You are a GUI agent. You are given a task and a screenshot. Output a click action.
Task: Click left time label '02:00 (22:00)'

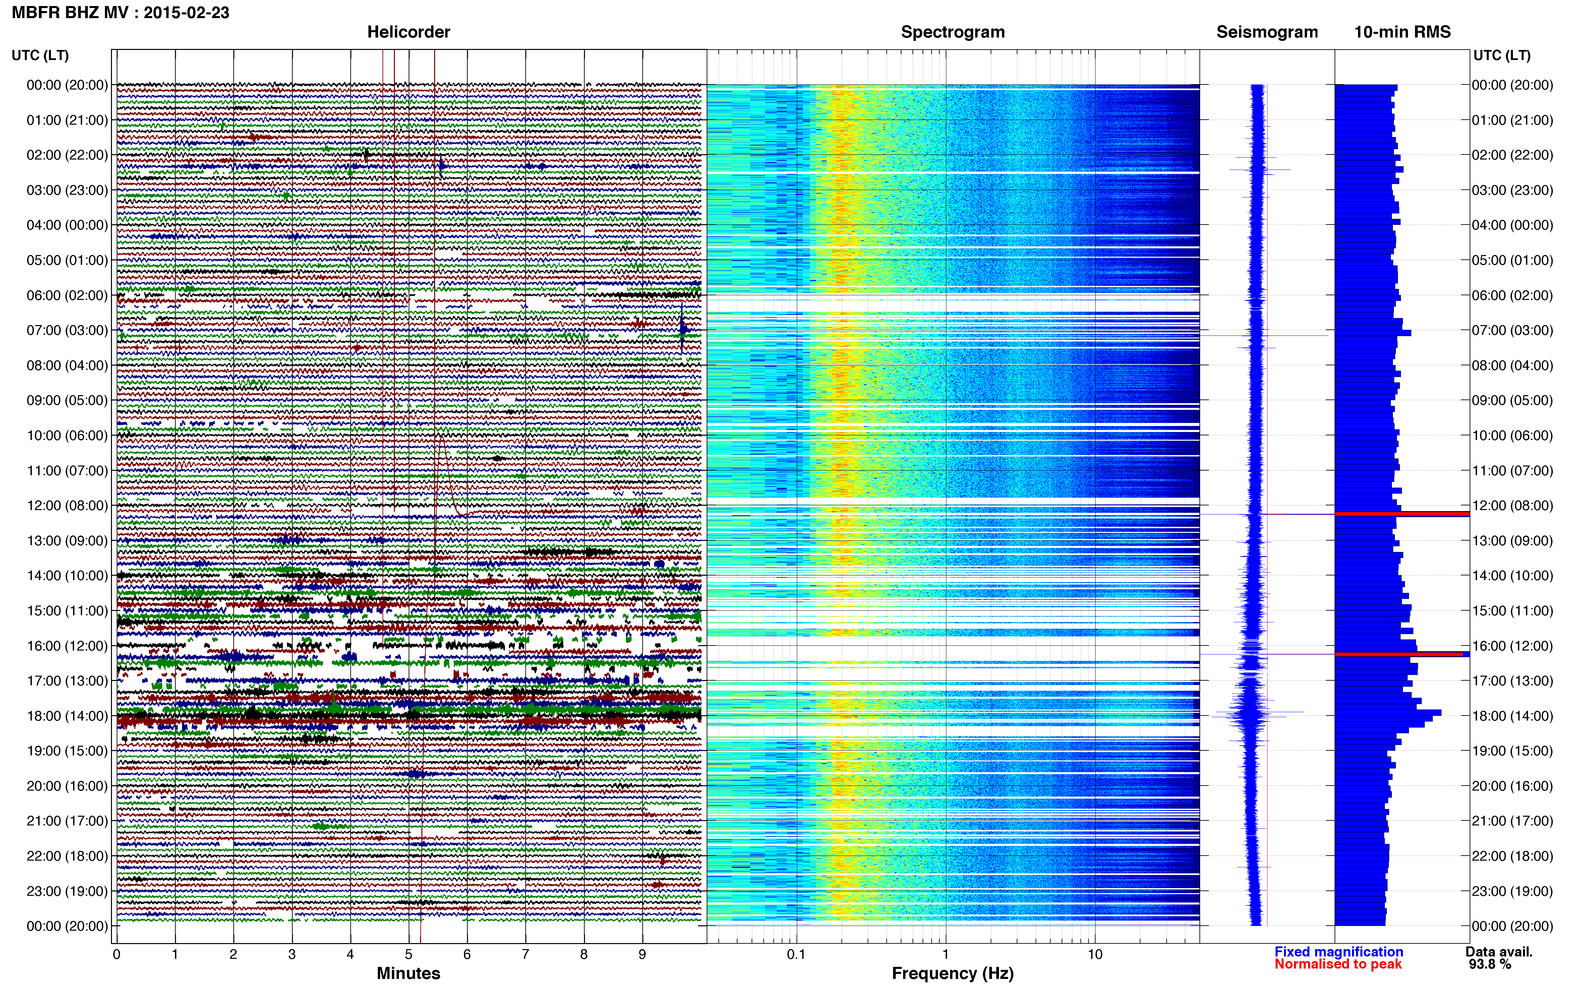[67, 155]
